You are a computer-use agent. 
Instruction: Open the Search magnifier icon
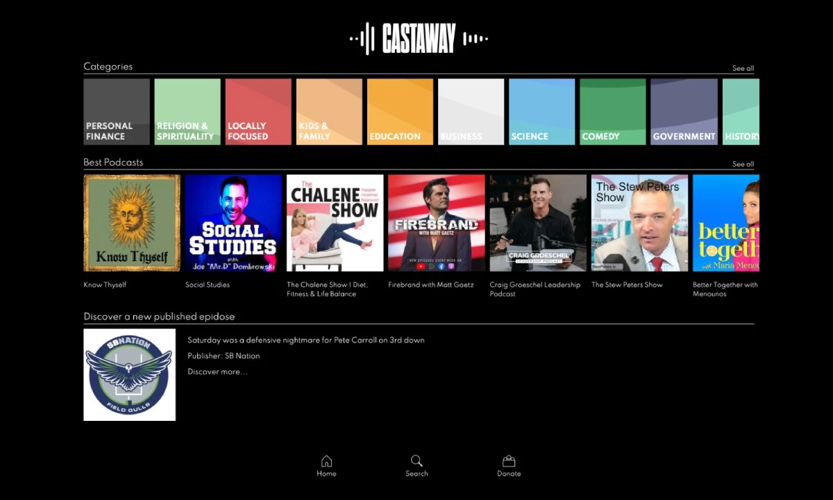[416, 461]
